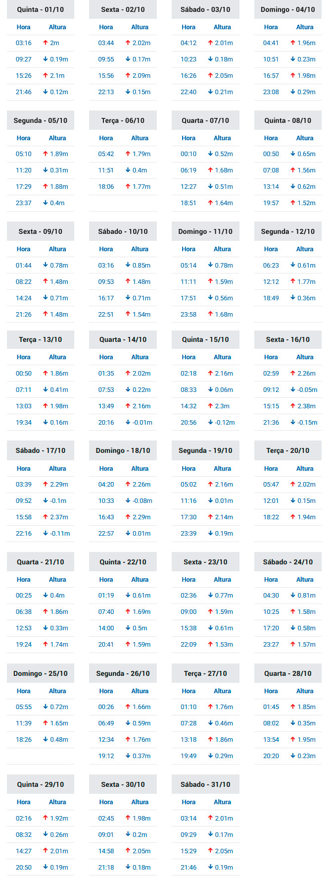Image resolution: width=334 pixels, height=881 pixels.
Task: Click the Altura column label under Domingo - 25/10
Action: click(57, 691)
